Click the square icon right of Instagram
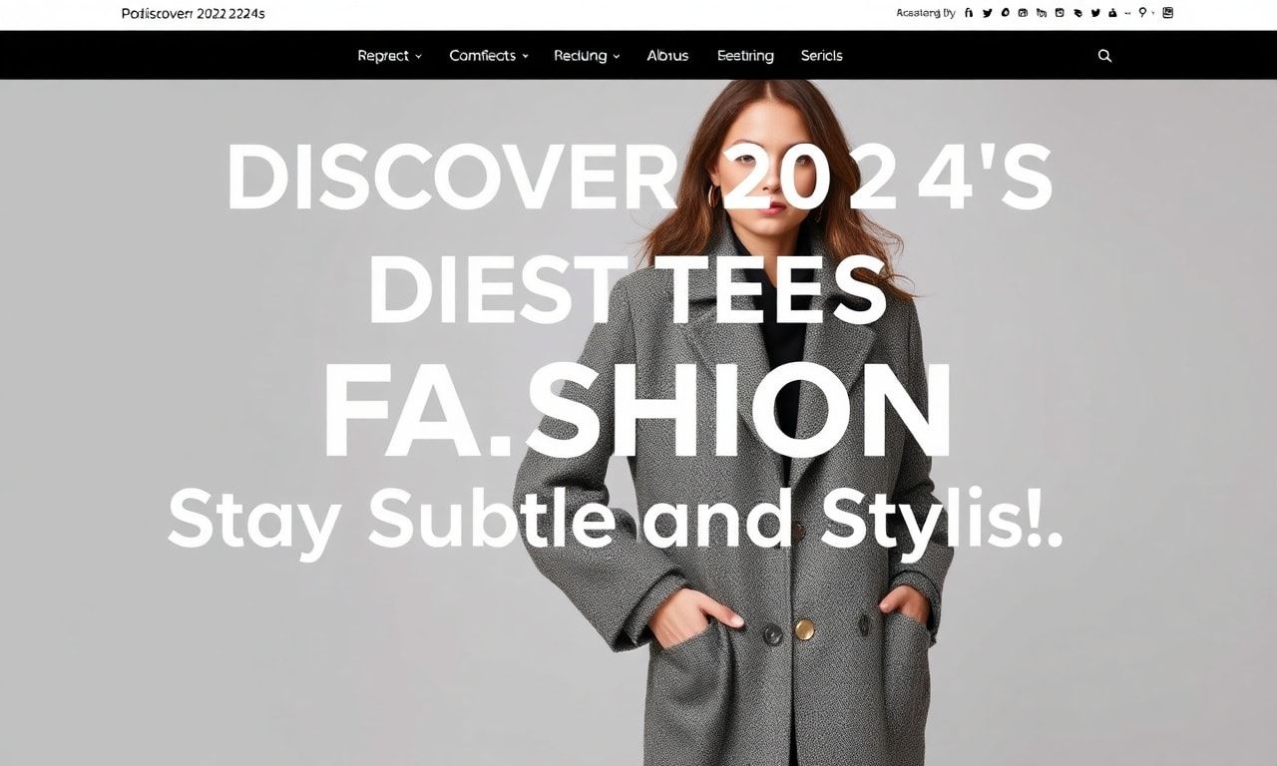The height and width of the screenshot is (766, 1277). coord(1060,13)
